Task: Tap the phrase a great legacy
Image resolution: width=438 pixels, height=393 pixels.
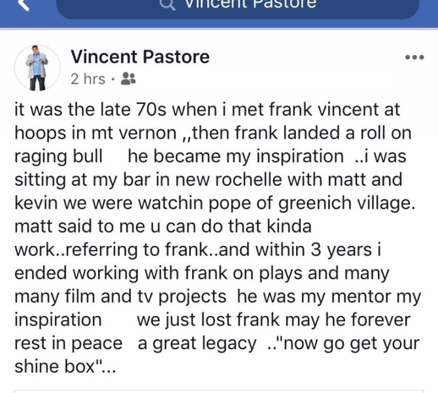Action: [x=197, y=344]
